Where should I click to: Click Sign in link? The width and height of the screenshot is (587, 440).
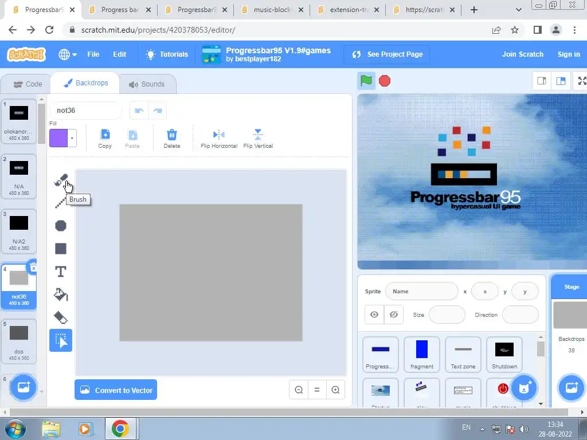pos(569,54)
